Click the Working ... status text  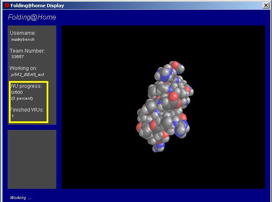coord(21,198)
